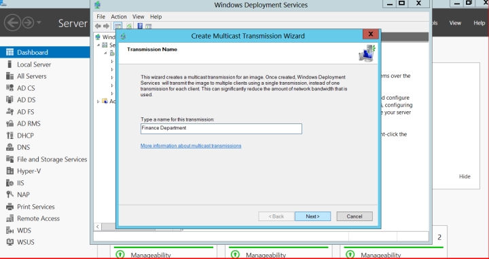The width and height of the screenshot is (489, 259).
Task: Open the Action menu
Action: [119, 16]
